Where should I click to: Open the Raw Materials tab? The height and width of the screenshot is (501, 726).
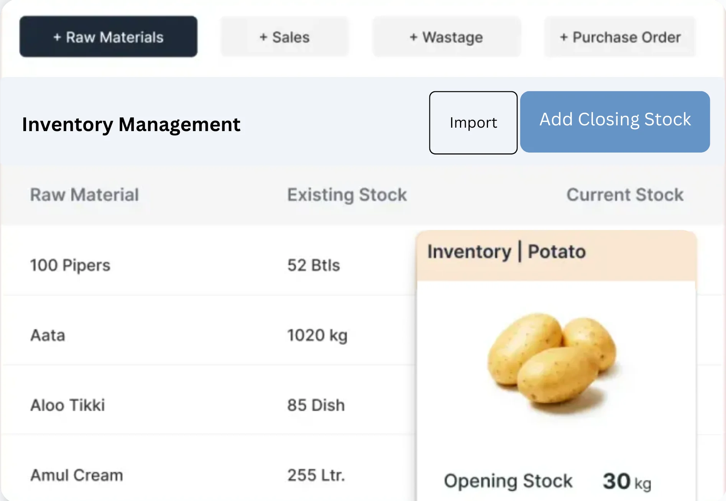[x=108, y=37]
